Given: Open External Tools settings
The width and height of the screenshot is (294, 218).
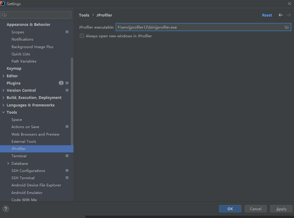Looking at the screenshot, I should pyautogui.click(x=23, y=141).
